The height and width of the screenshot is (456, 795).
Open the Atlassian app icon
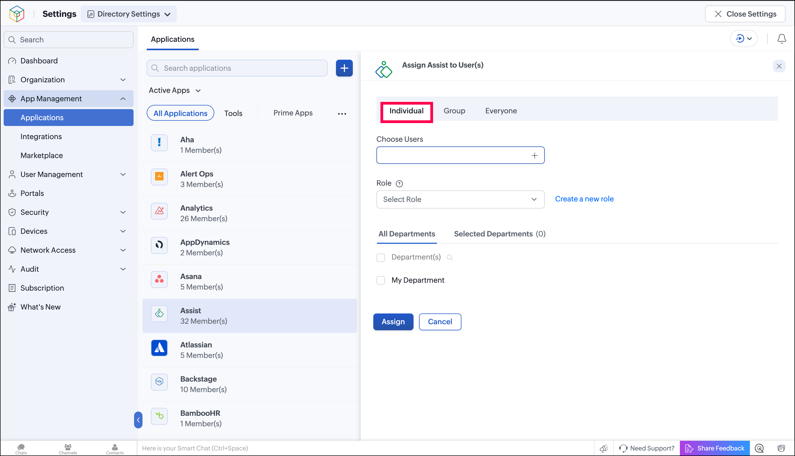coord(159,348)
